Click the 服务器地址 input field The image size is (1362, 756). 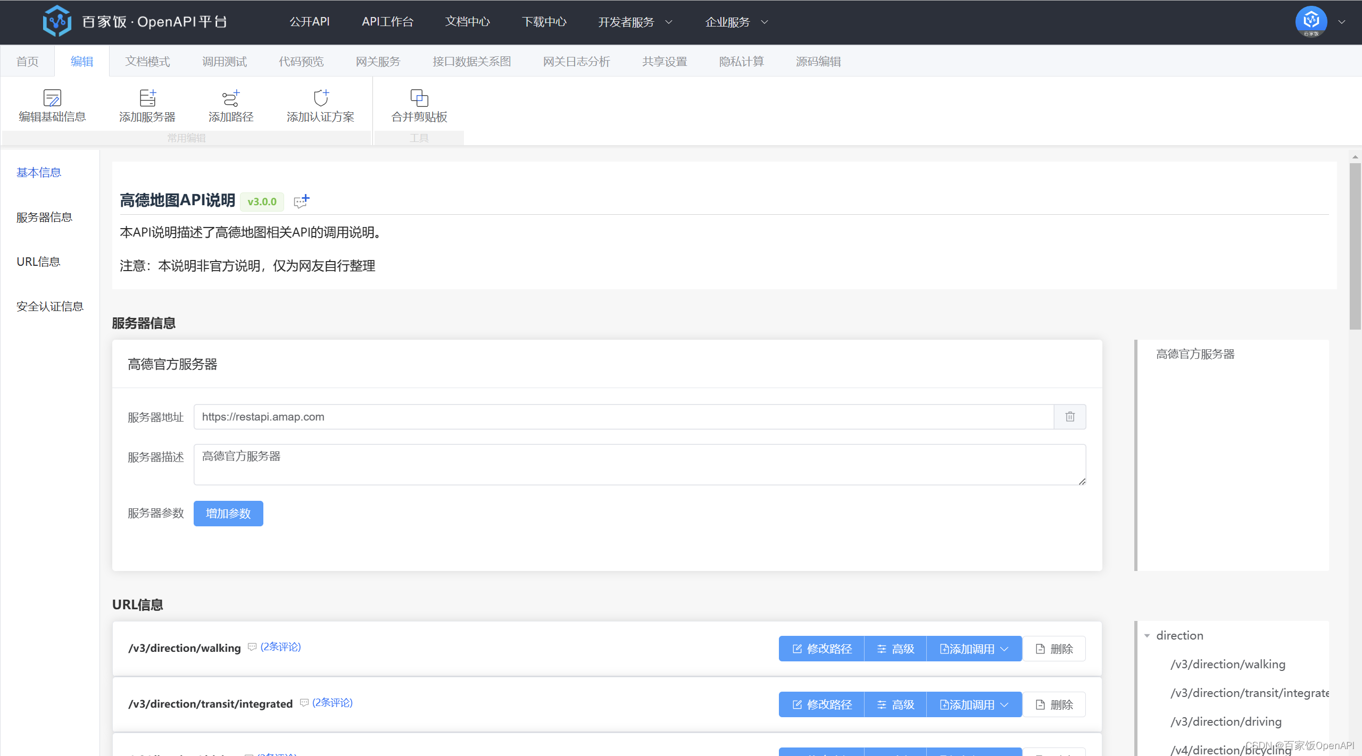pyautogui.click(x=624, y=417)
